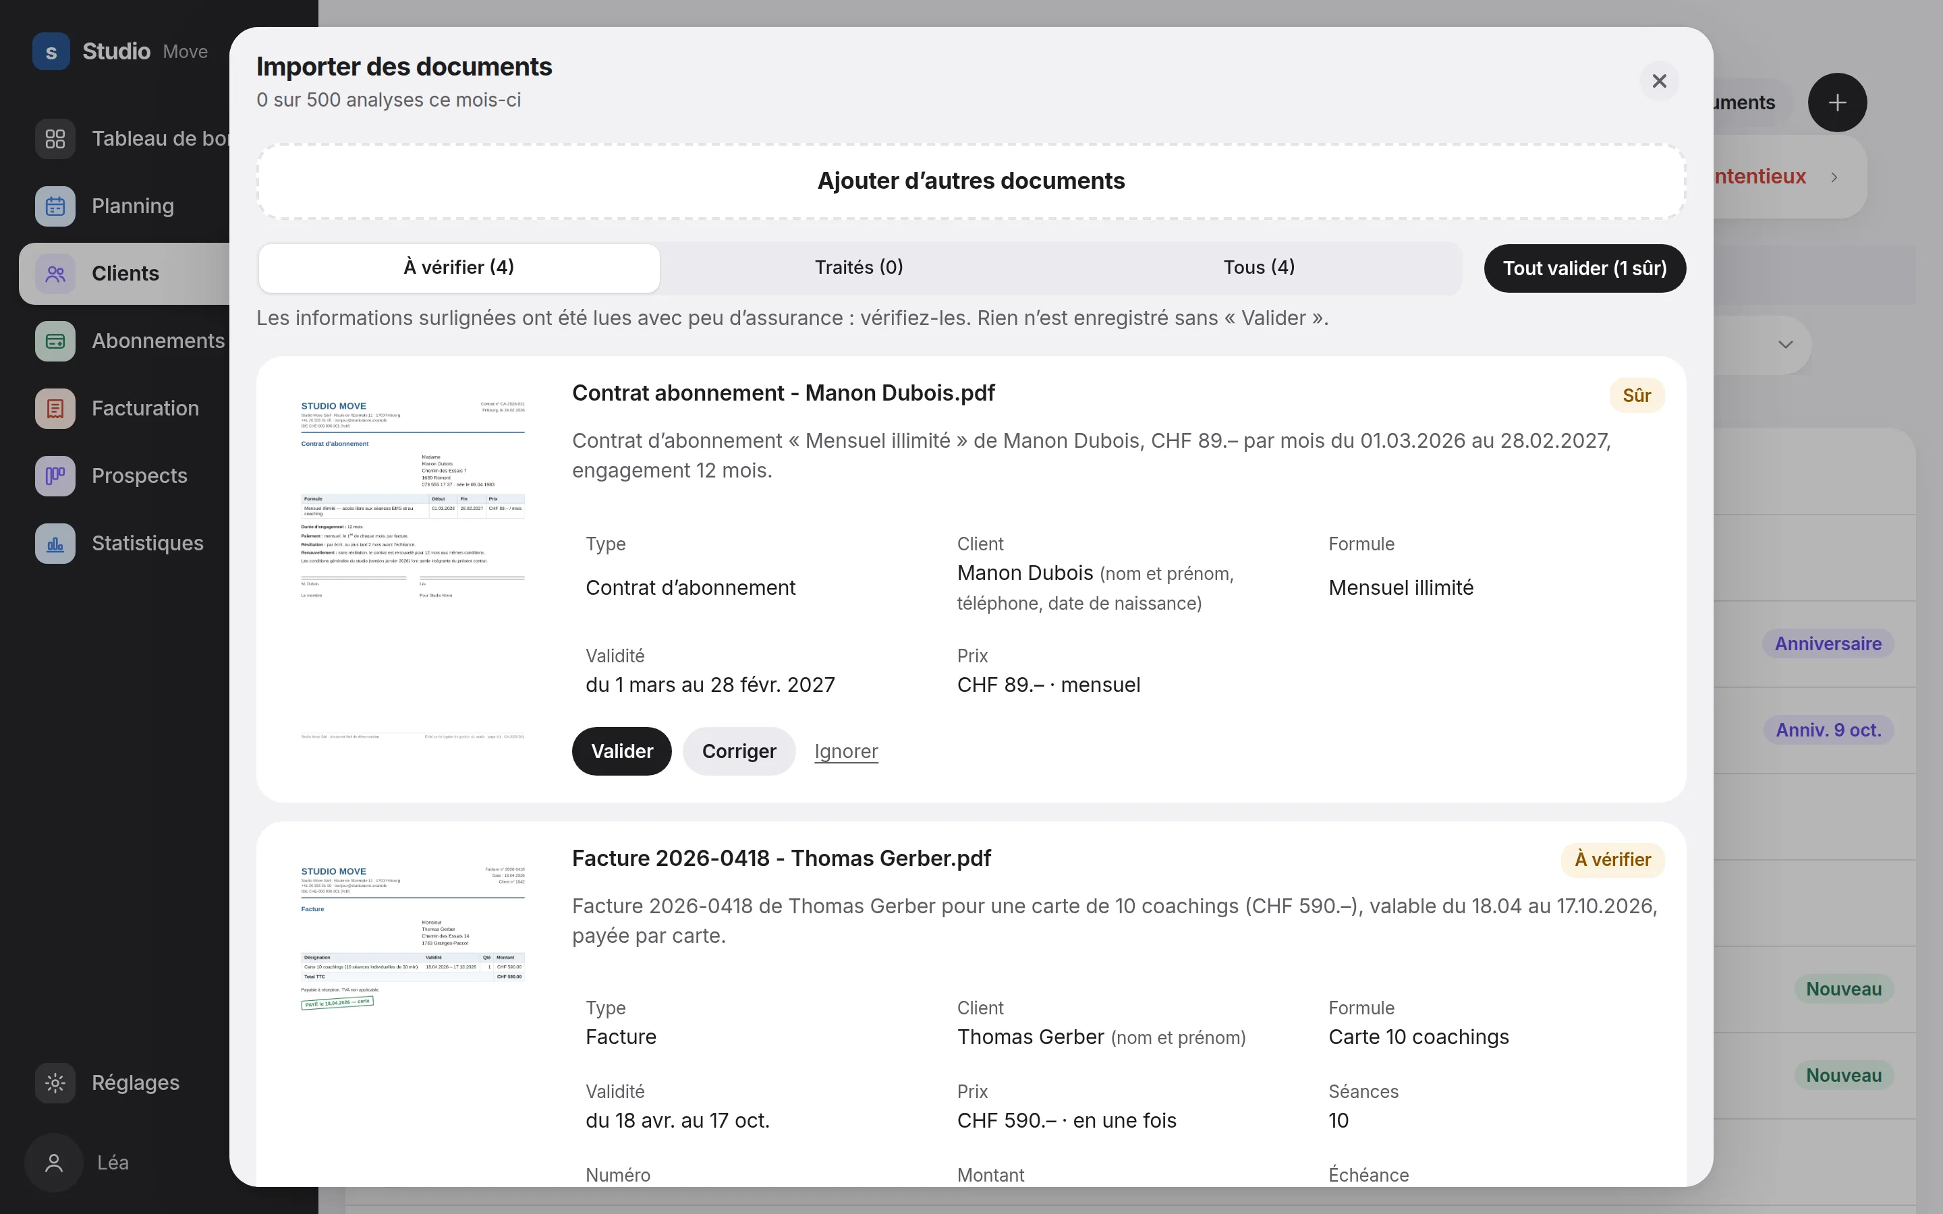1943x1214 pixels.
Task: Select the Clients people icon
Action: [x=55, y=274]
